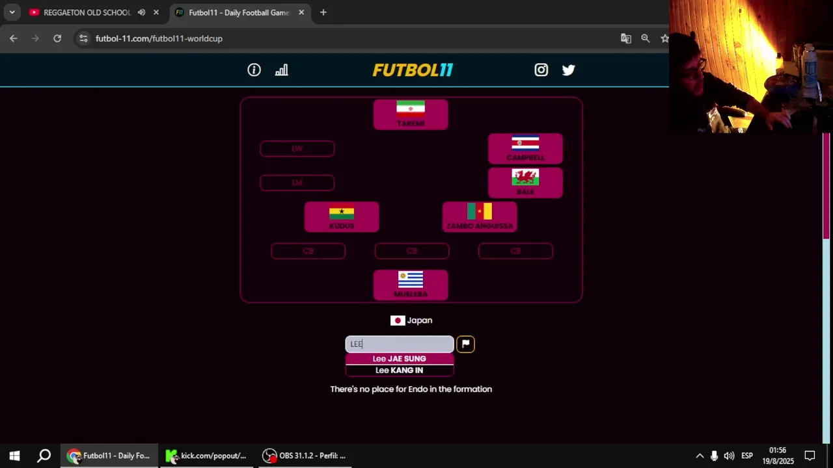Select the empty LM position slot
833x468 pixels.
point(297,183)
